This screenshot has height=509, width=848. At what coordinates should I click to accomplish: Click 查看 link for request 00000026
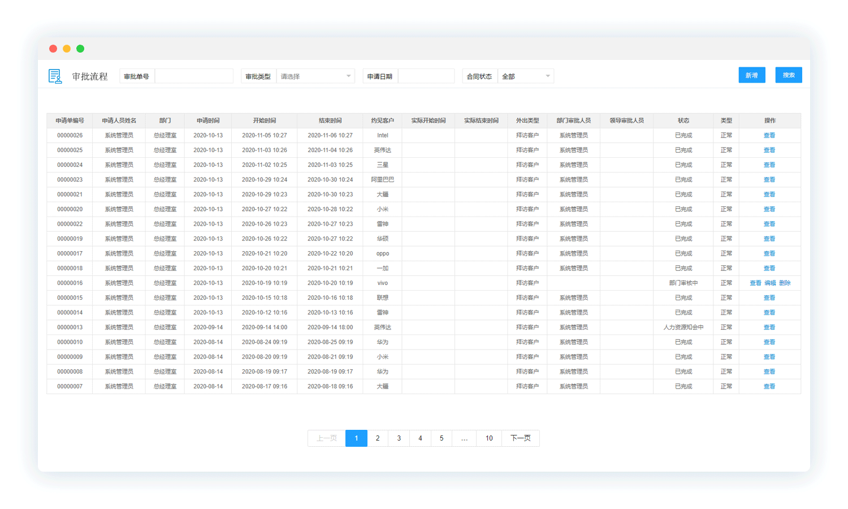(x=769, y=136)
